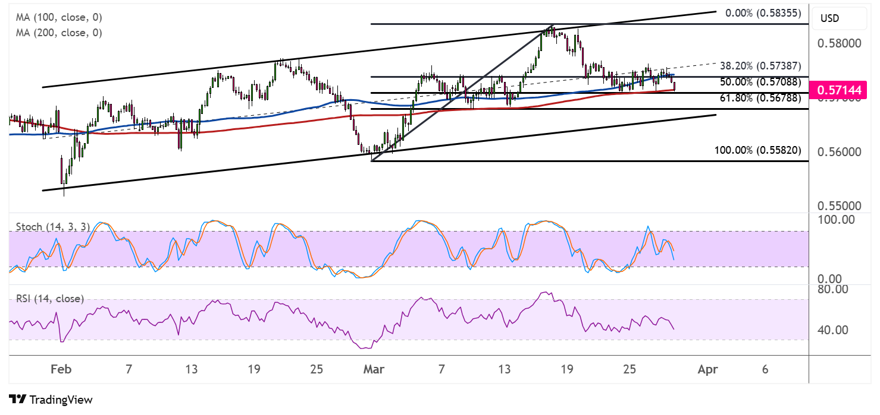Click the 0.56000 price axis value

click(840, 152)
